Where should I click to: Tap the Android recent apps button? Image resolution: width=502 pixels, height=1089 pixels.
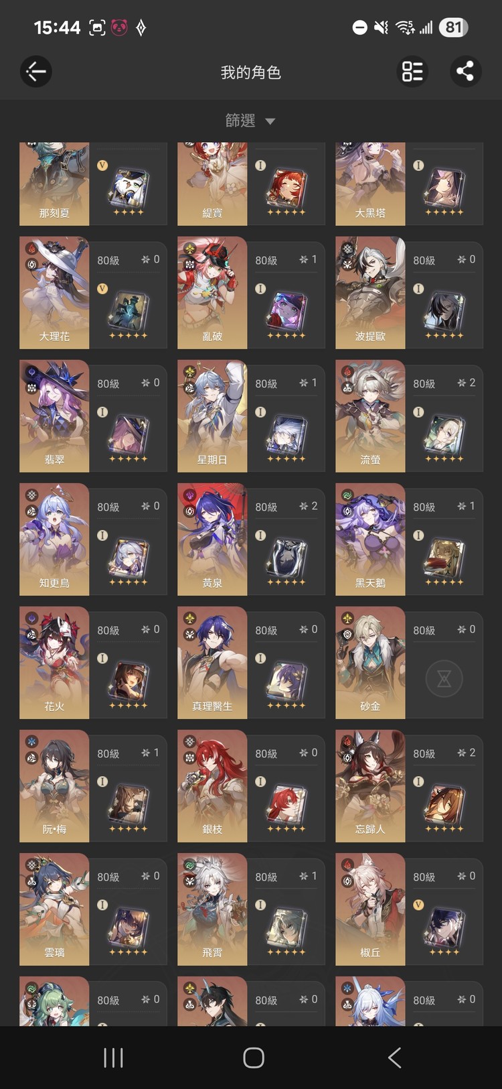(114, 1058)
